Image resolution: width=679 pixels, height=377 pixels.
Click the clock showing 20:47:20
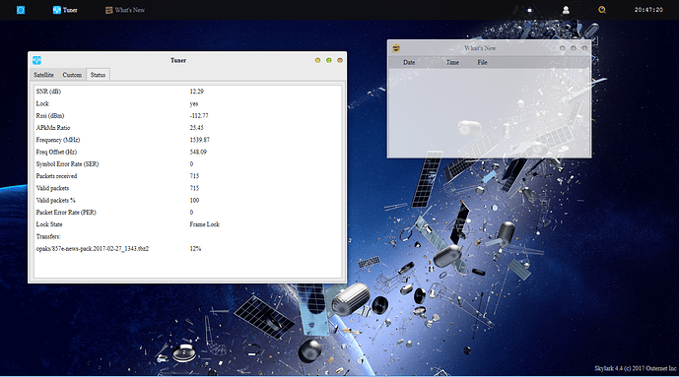click(648, 10)
